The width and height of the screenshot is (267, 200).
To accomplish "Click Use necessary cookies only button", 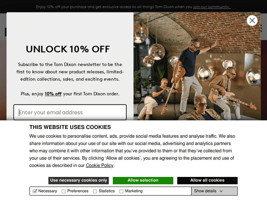I will pyautogui.click(x=79, y=180).
